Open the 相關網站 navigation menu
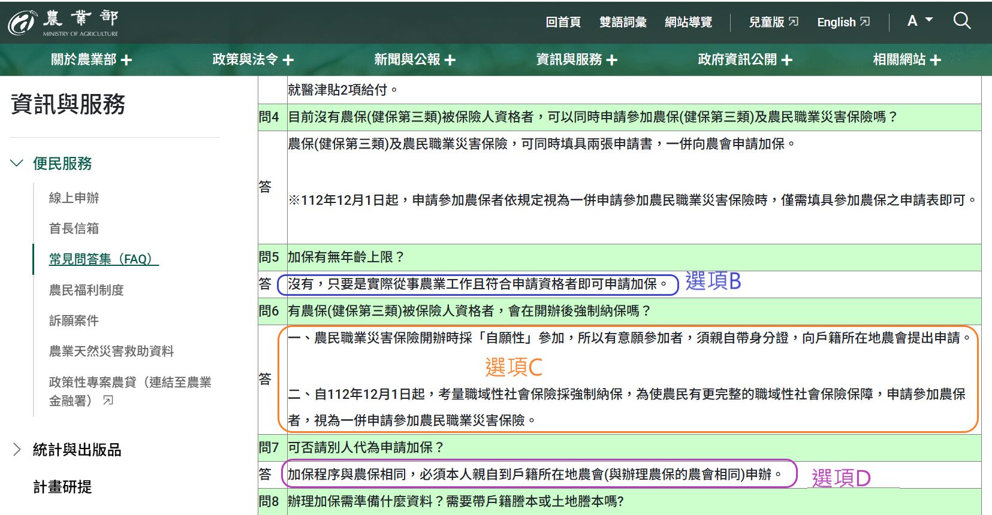992x515 pixels. (906, 59)
